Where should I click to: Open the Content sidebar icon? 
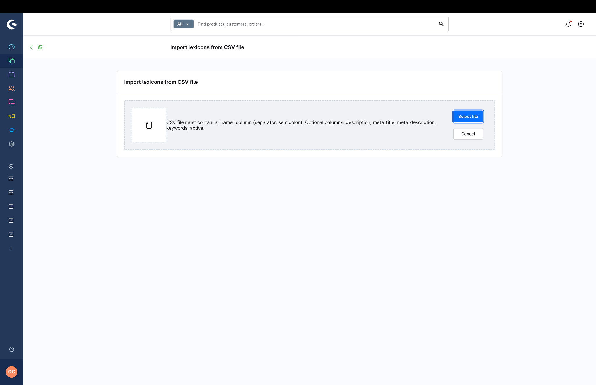pos(12,102)
